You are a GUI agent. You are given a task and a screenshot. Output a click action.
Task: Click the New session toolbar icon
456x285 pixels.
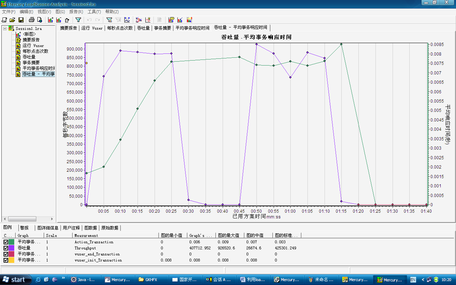pos(4,20)
